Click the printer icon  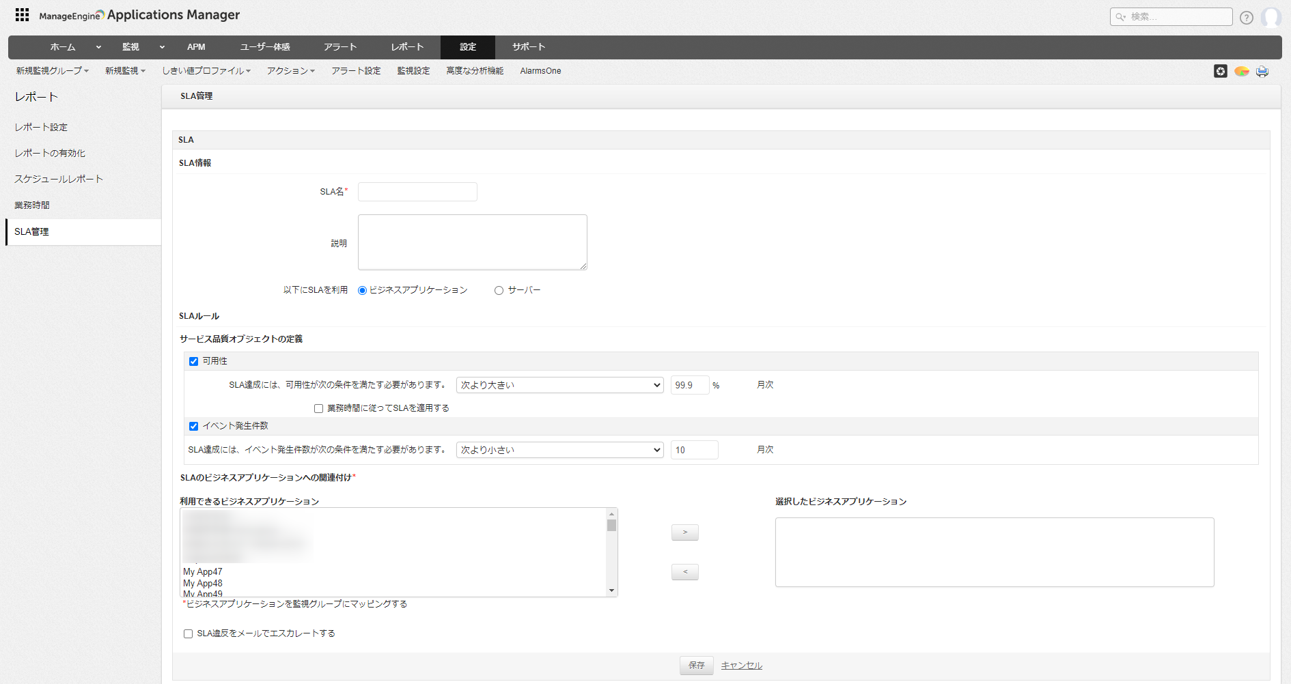[x=1262, y=71]
